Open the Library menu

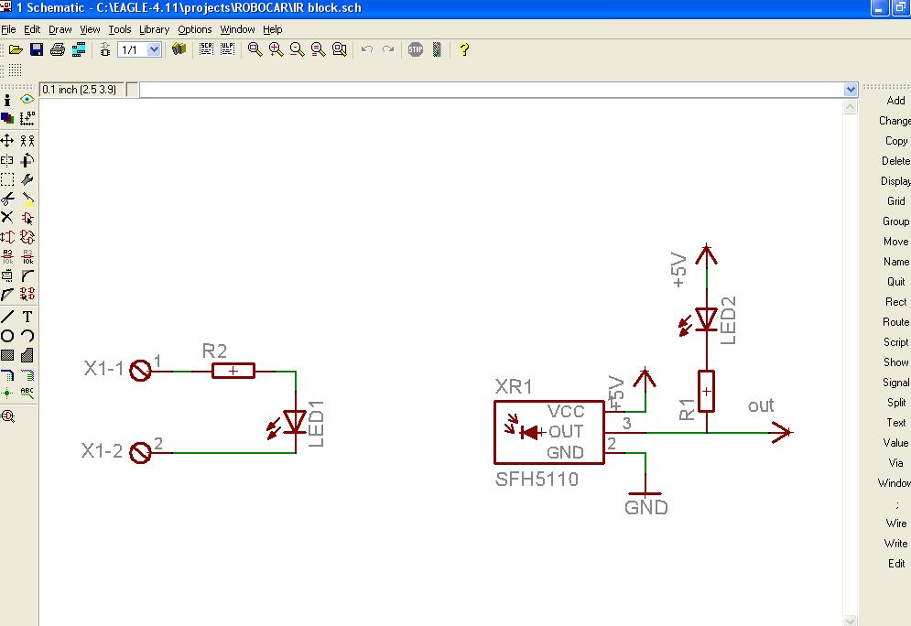154,29
